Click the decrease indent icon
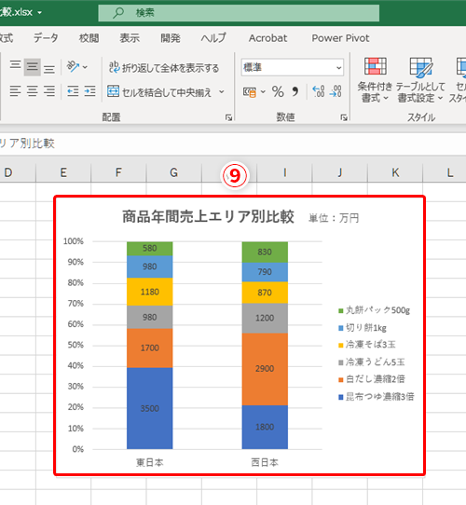466x505 pixels. (x=73, y=91)
